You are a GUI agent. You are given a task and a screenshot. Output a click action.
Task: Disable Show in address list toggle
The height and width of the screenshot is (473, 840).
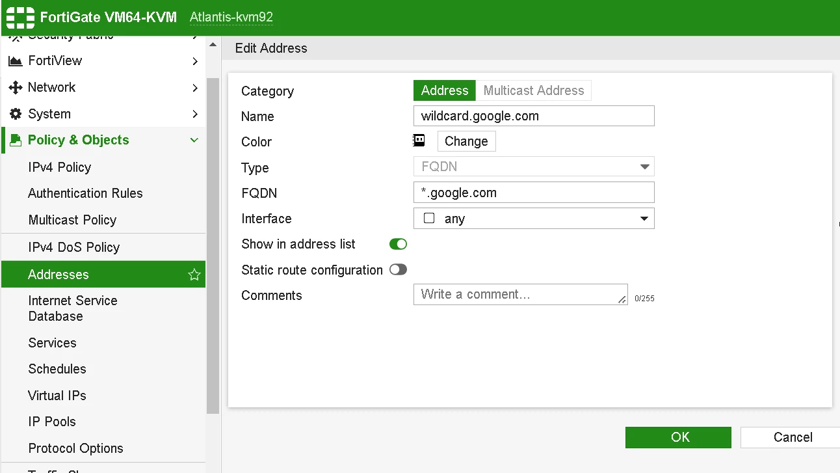398,244
